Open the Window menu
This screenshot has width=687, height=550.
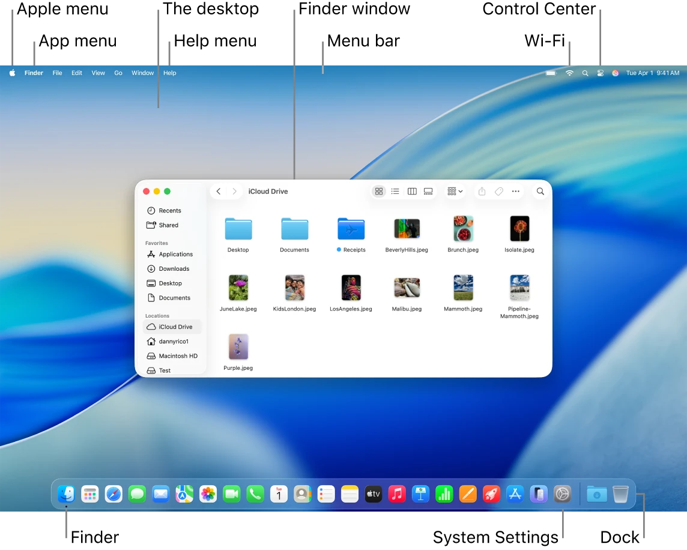pyautogui.click(x=142, y=73)
